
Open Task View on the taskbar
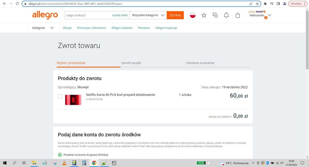[x=24, y=163]
